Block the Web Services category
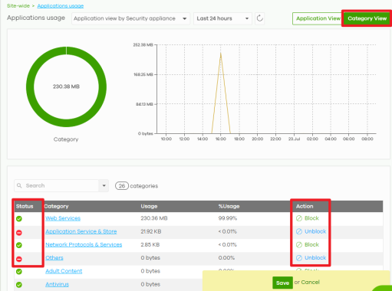The height and width of the screenshot is (291, 392). [x=308, y=218]
